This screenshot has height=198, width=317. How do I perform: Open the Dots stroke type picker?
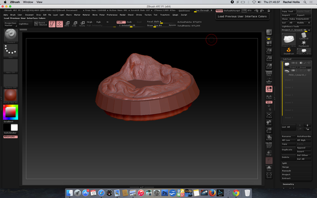(x=11, y=51)
